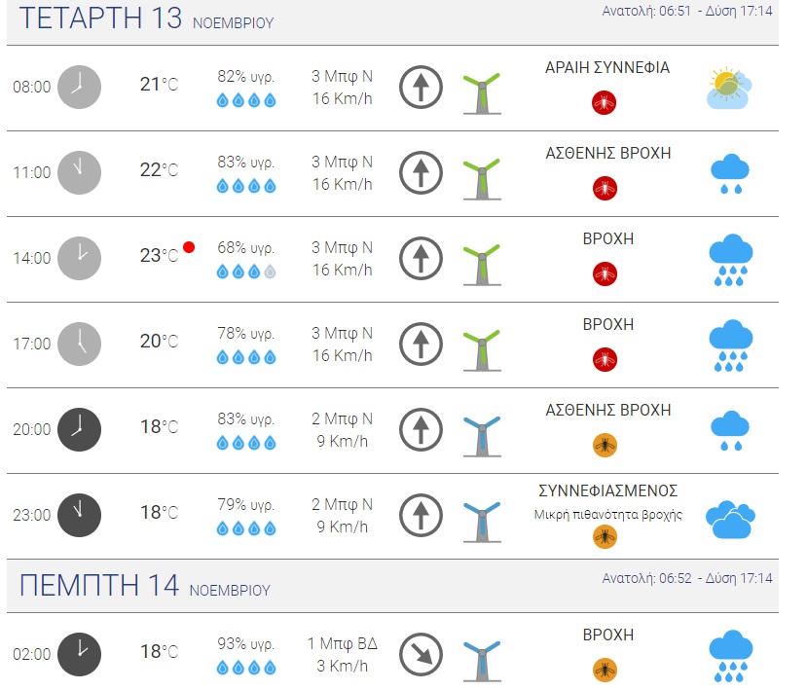Viewport: 807px width, 690px height.
Task: Click the 20:00 dark clock icon
Action: click(x=79, y=429)
